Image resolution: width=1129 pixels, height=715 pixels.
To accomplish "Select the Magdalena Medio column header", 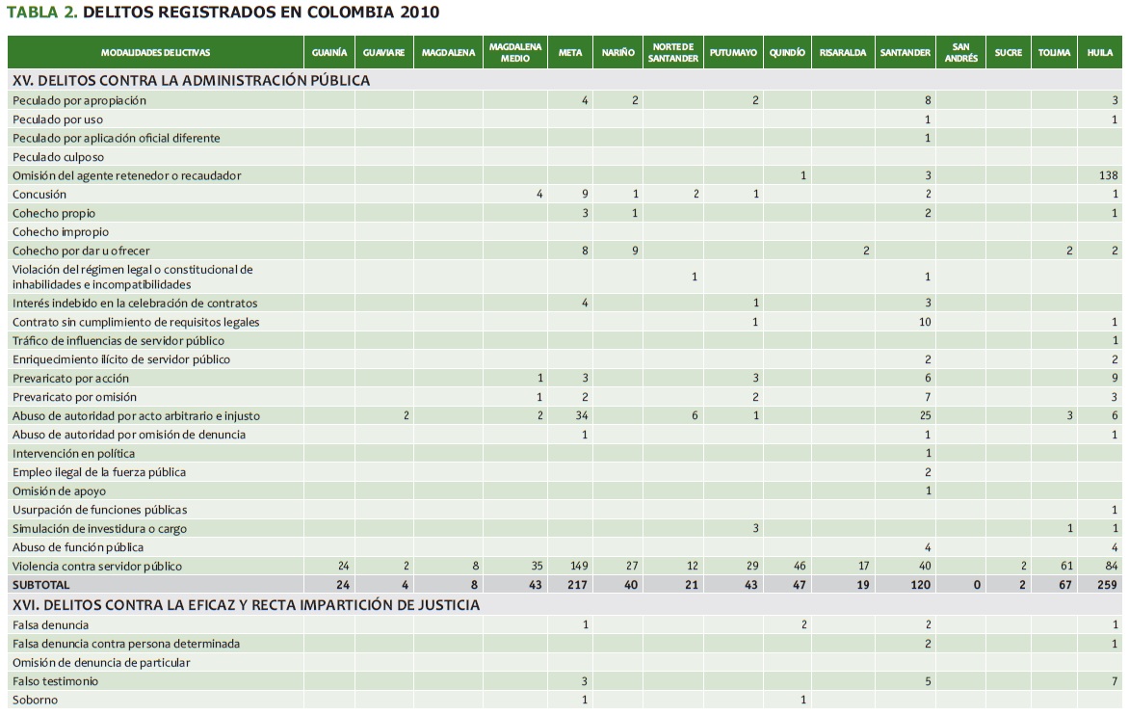I will 515,53.
